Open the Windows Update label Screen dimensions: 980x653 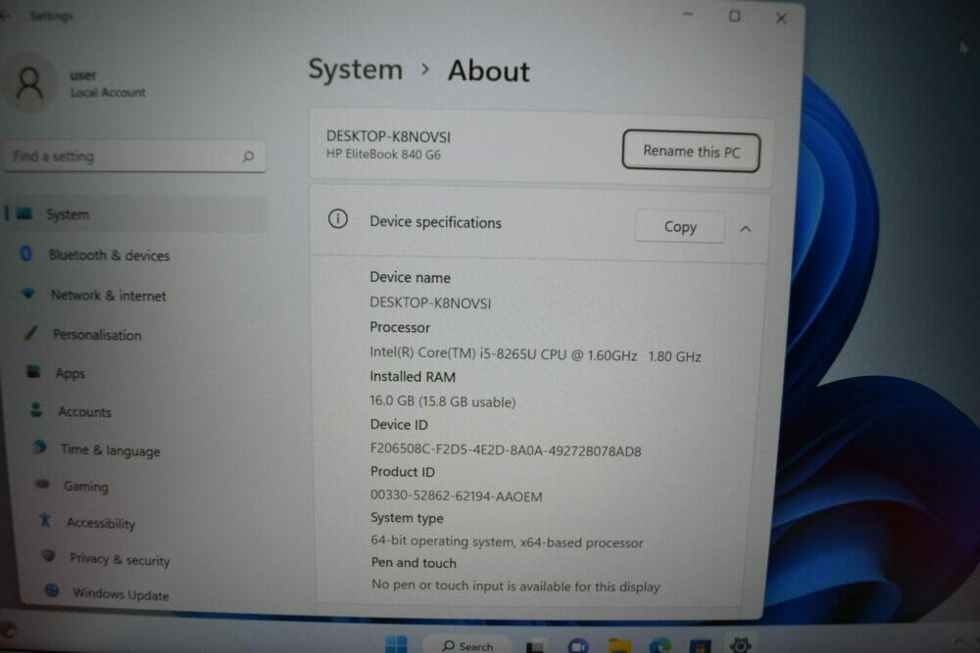click(121, 593)
